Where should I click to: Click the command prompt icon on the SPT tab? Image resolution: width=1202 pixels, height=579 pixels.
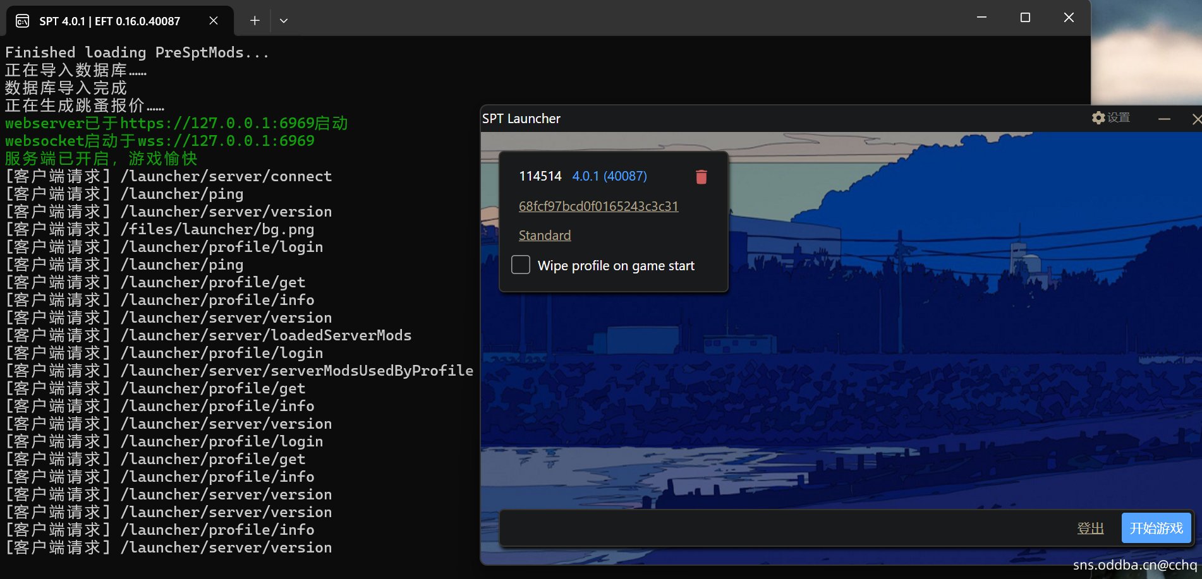click(23, 21)
